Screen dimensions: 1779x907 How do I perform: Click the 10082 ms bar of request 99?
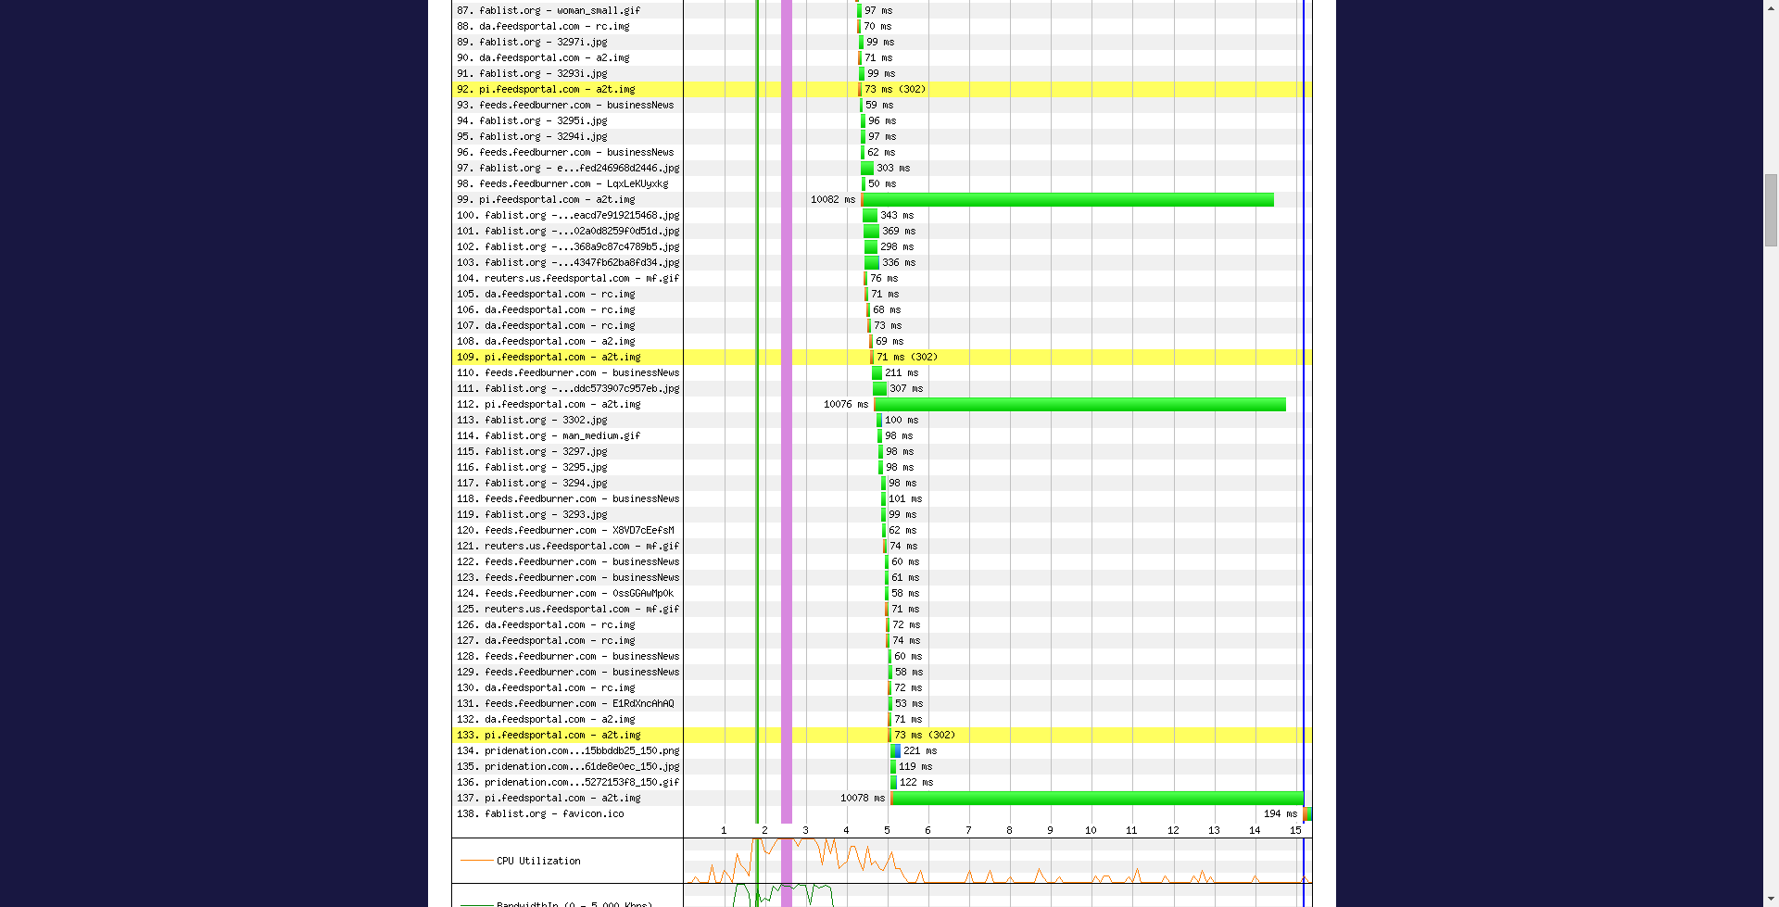pyautogui.click(x=1067, y=200)
